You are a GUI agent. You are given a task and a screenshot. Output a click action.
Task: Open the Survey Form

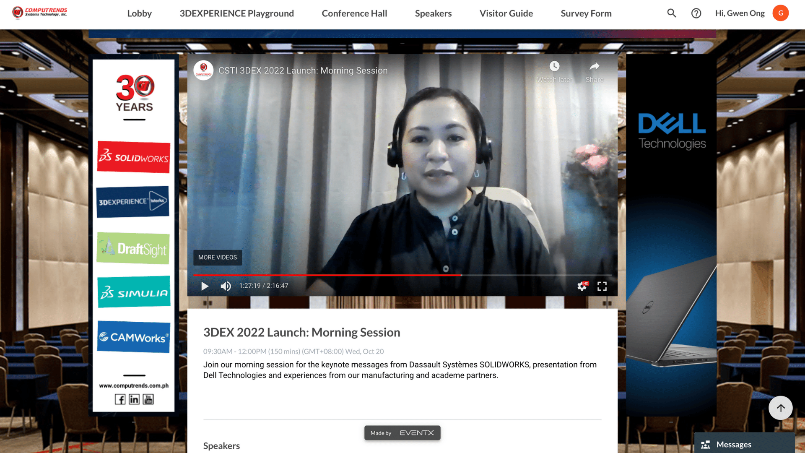point(586,13)
